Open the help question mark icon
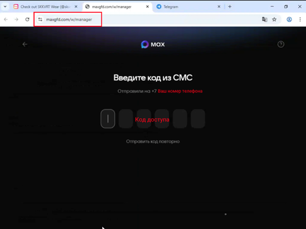 (x=281, y=44)
